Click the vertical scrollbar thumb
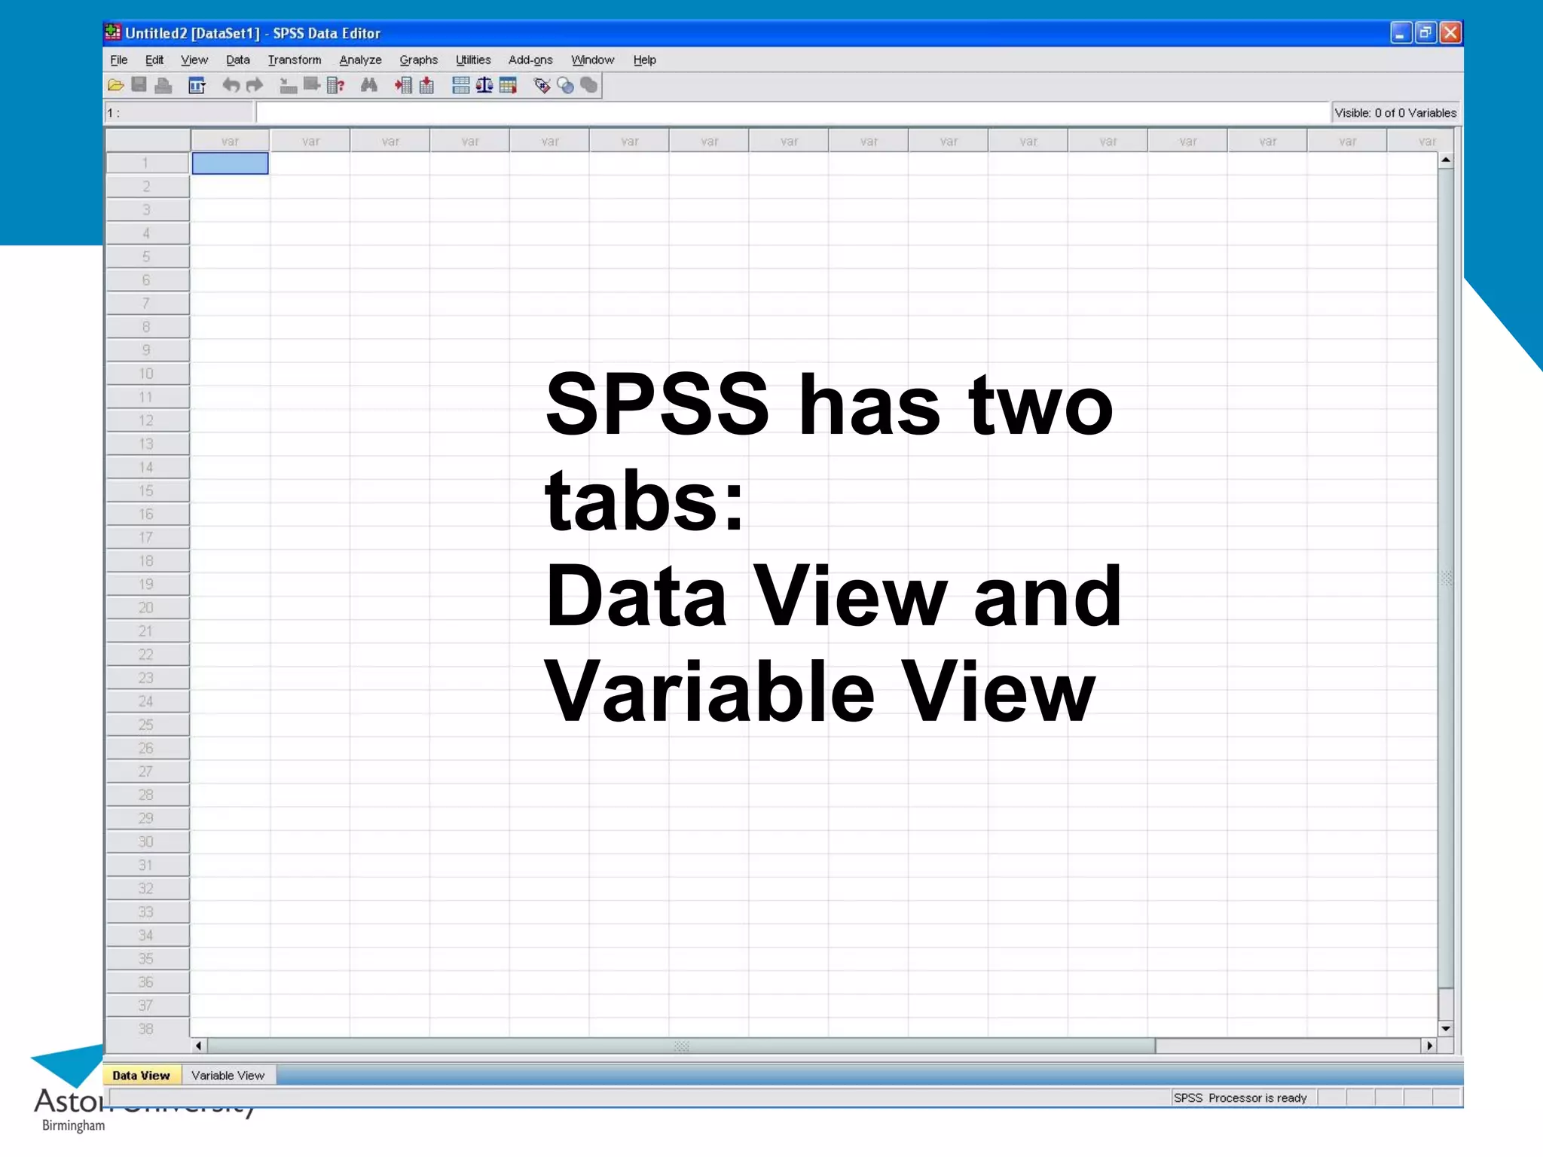The width and height of the screenshot is (1543, 1157). (x=1445, y=578)
